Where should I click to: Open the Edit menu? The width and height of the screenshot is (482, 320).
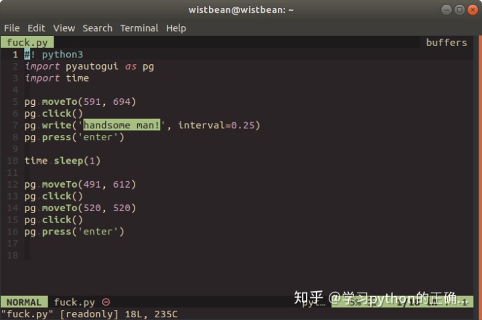(36, 28)
